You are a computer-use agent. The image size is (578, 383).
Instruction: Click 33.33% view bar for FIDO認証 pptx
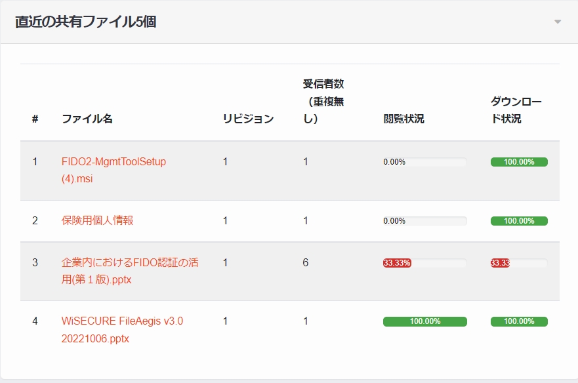(x=425, y=263)
